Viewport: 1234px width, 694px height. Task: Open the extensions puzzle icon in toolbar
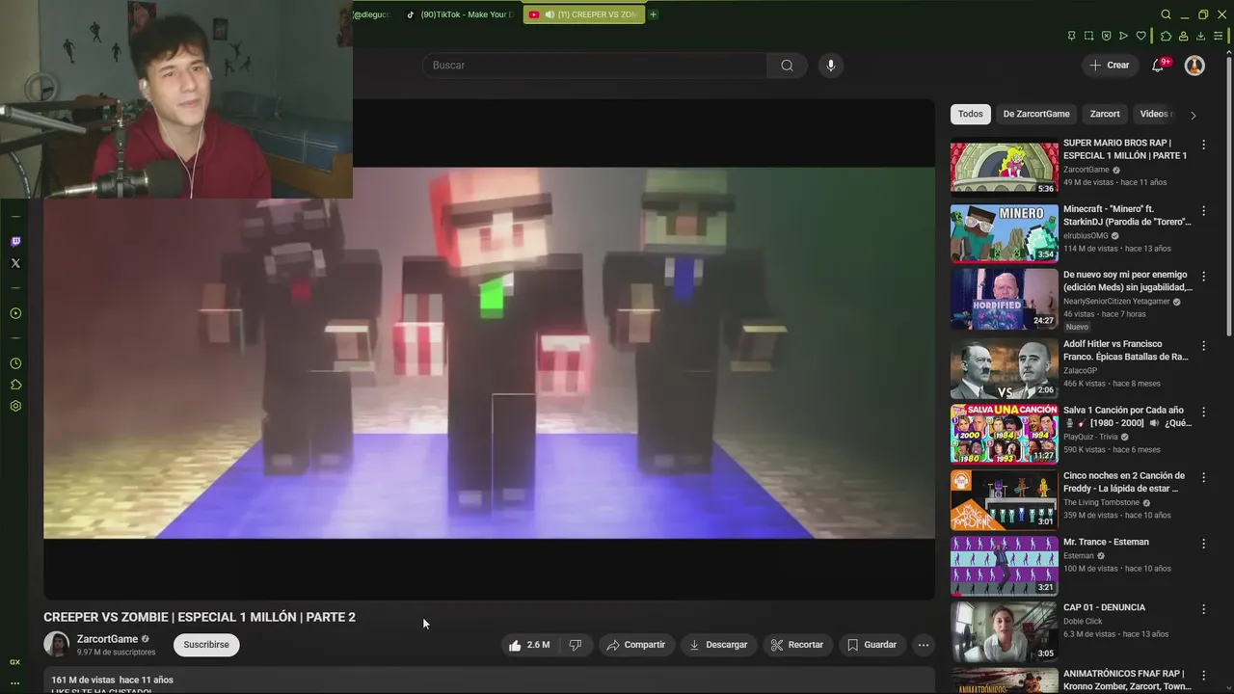(x=1166, y=36)
